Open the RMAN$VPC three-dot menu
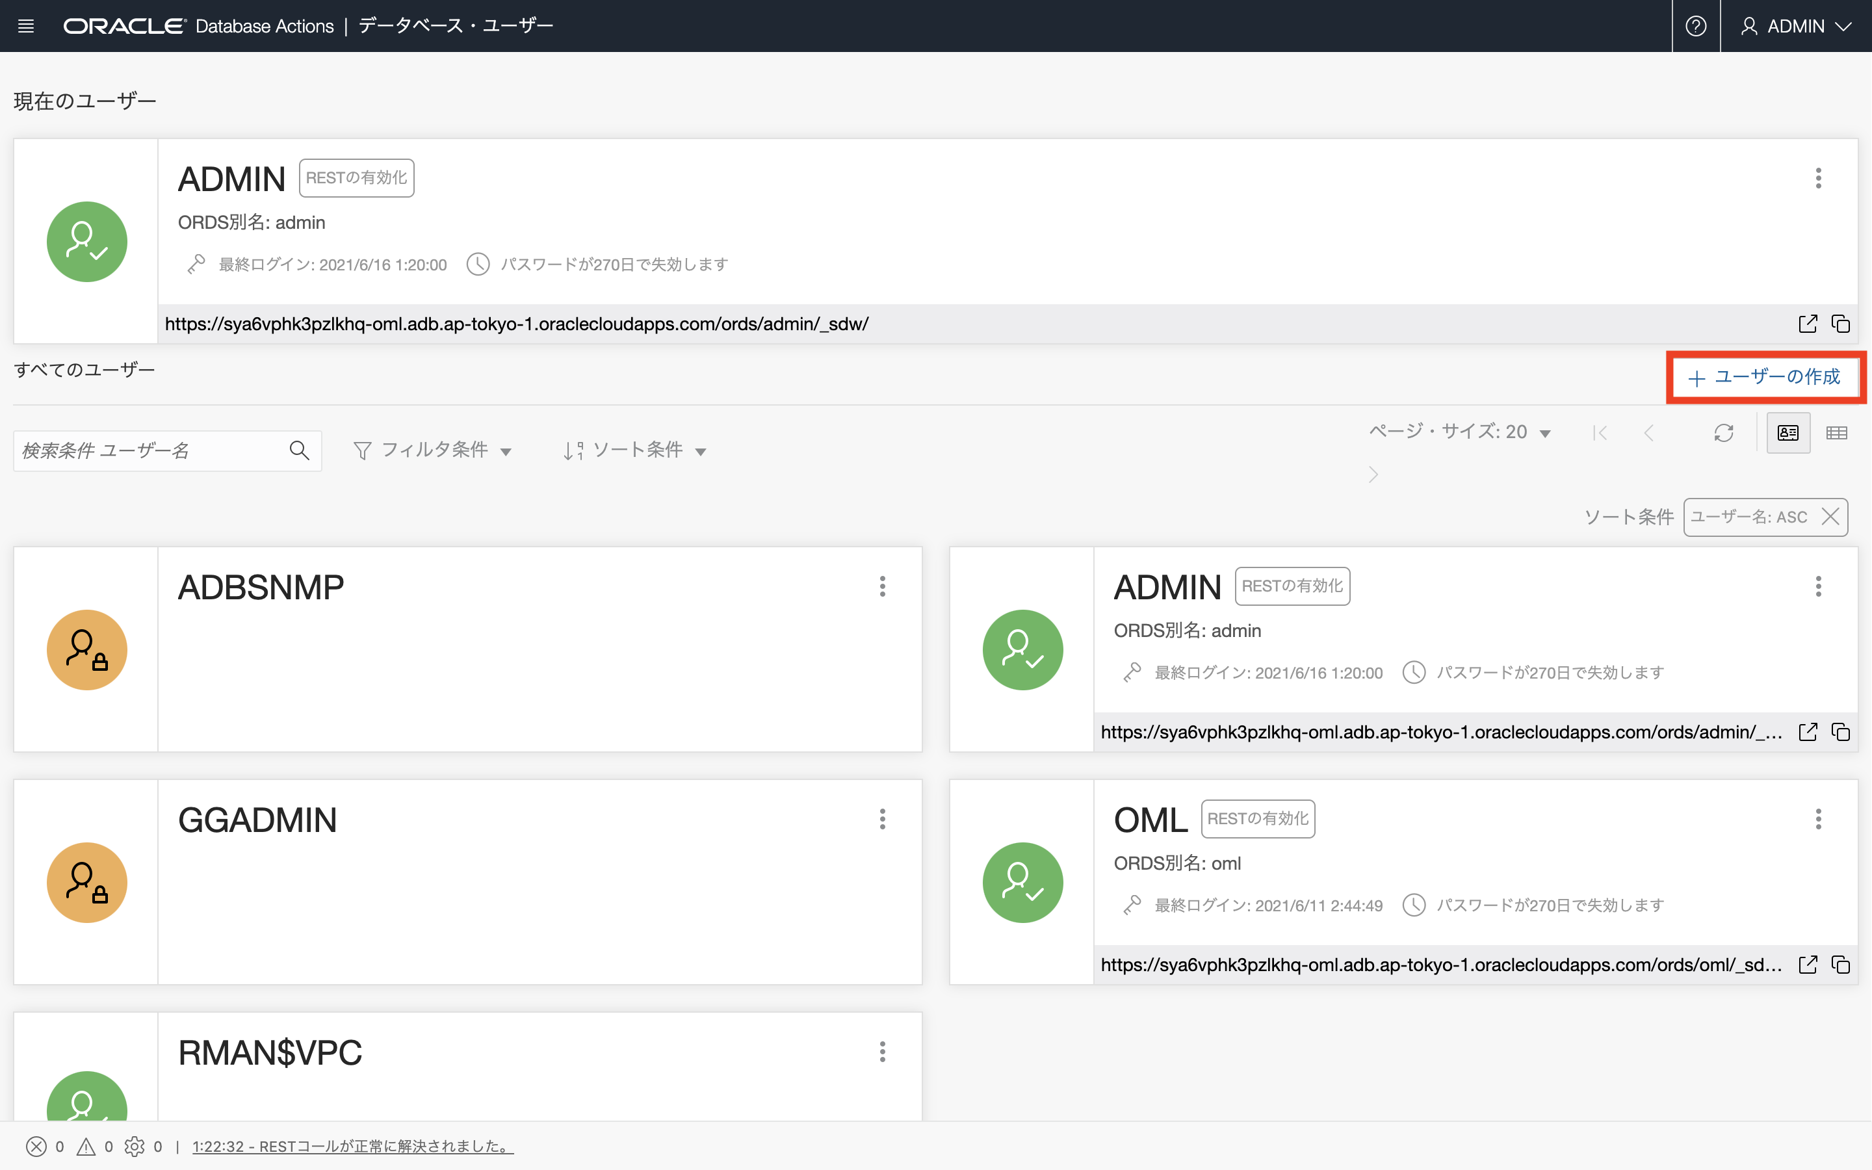This screenshot has height=1170, width=1872. 882,1052
